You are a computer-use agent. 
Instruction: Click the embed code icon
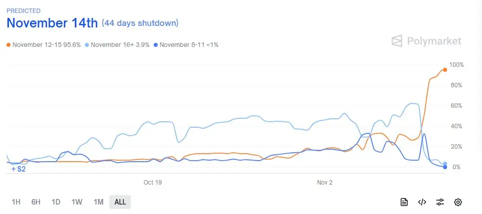[422, 202]
